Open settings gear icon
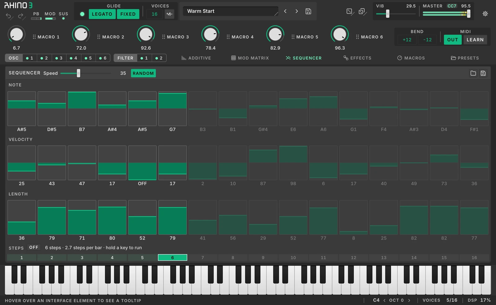Screen dimensions: 496x305 [x=485, y=14]
